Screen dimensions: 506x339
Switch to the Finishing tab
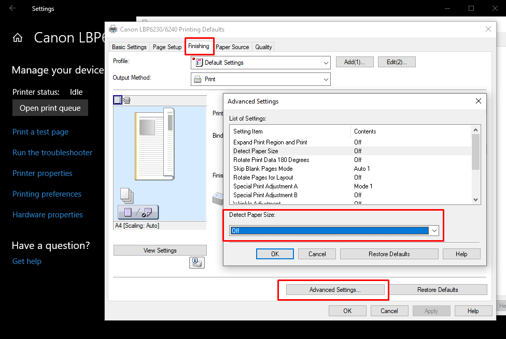click(199, 46)
